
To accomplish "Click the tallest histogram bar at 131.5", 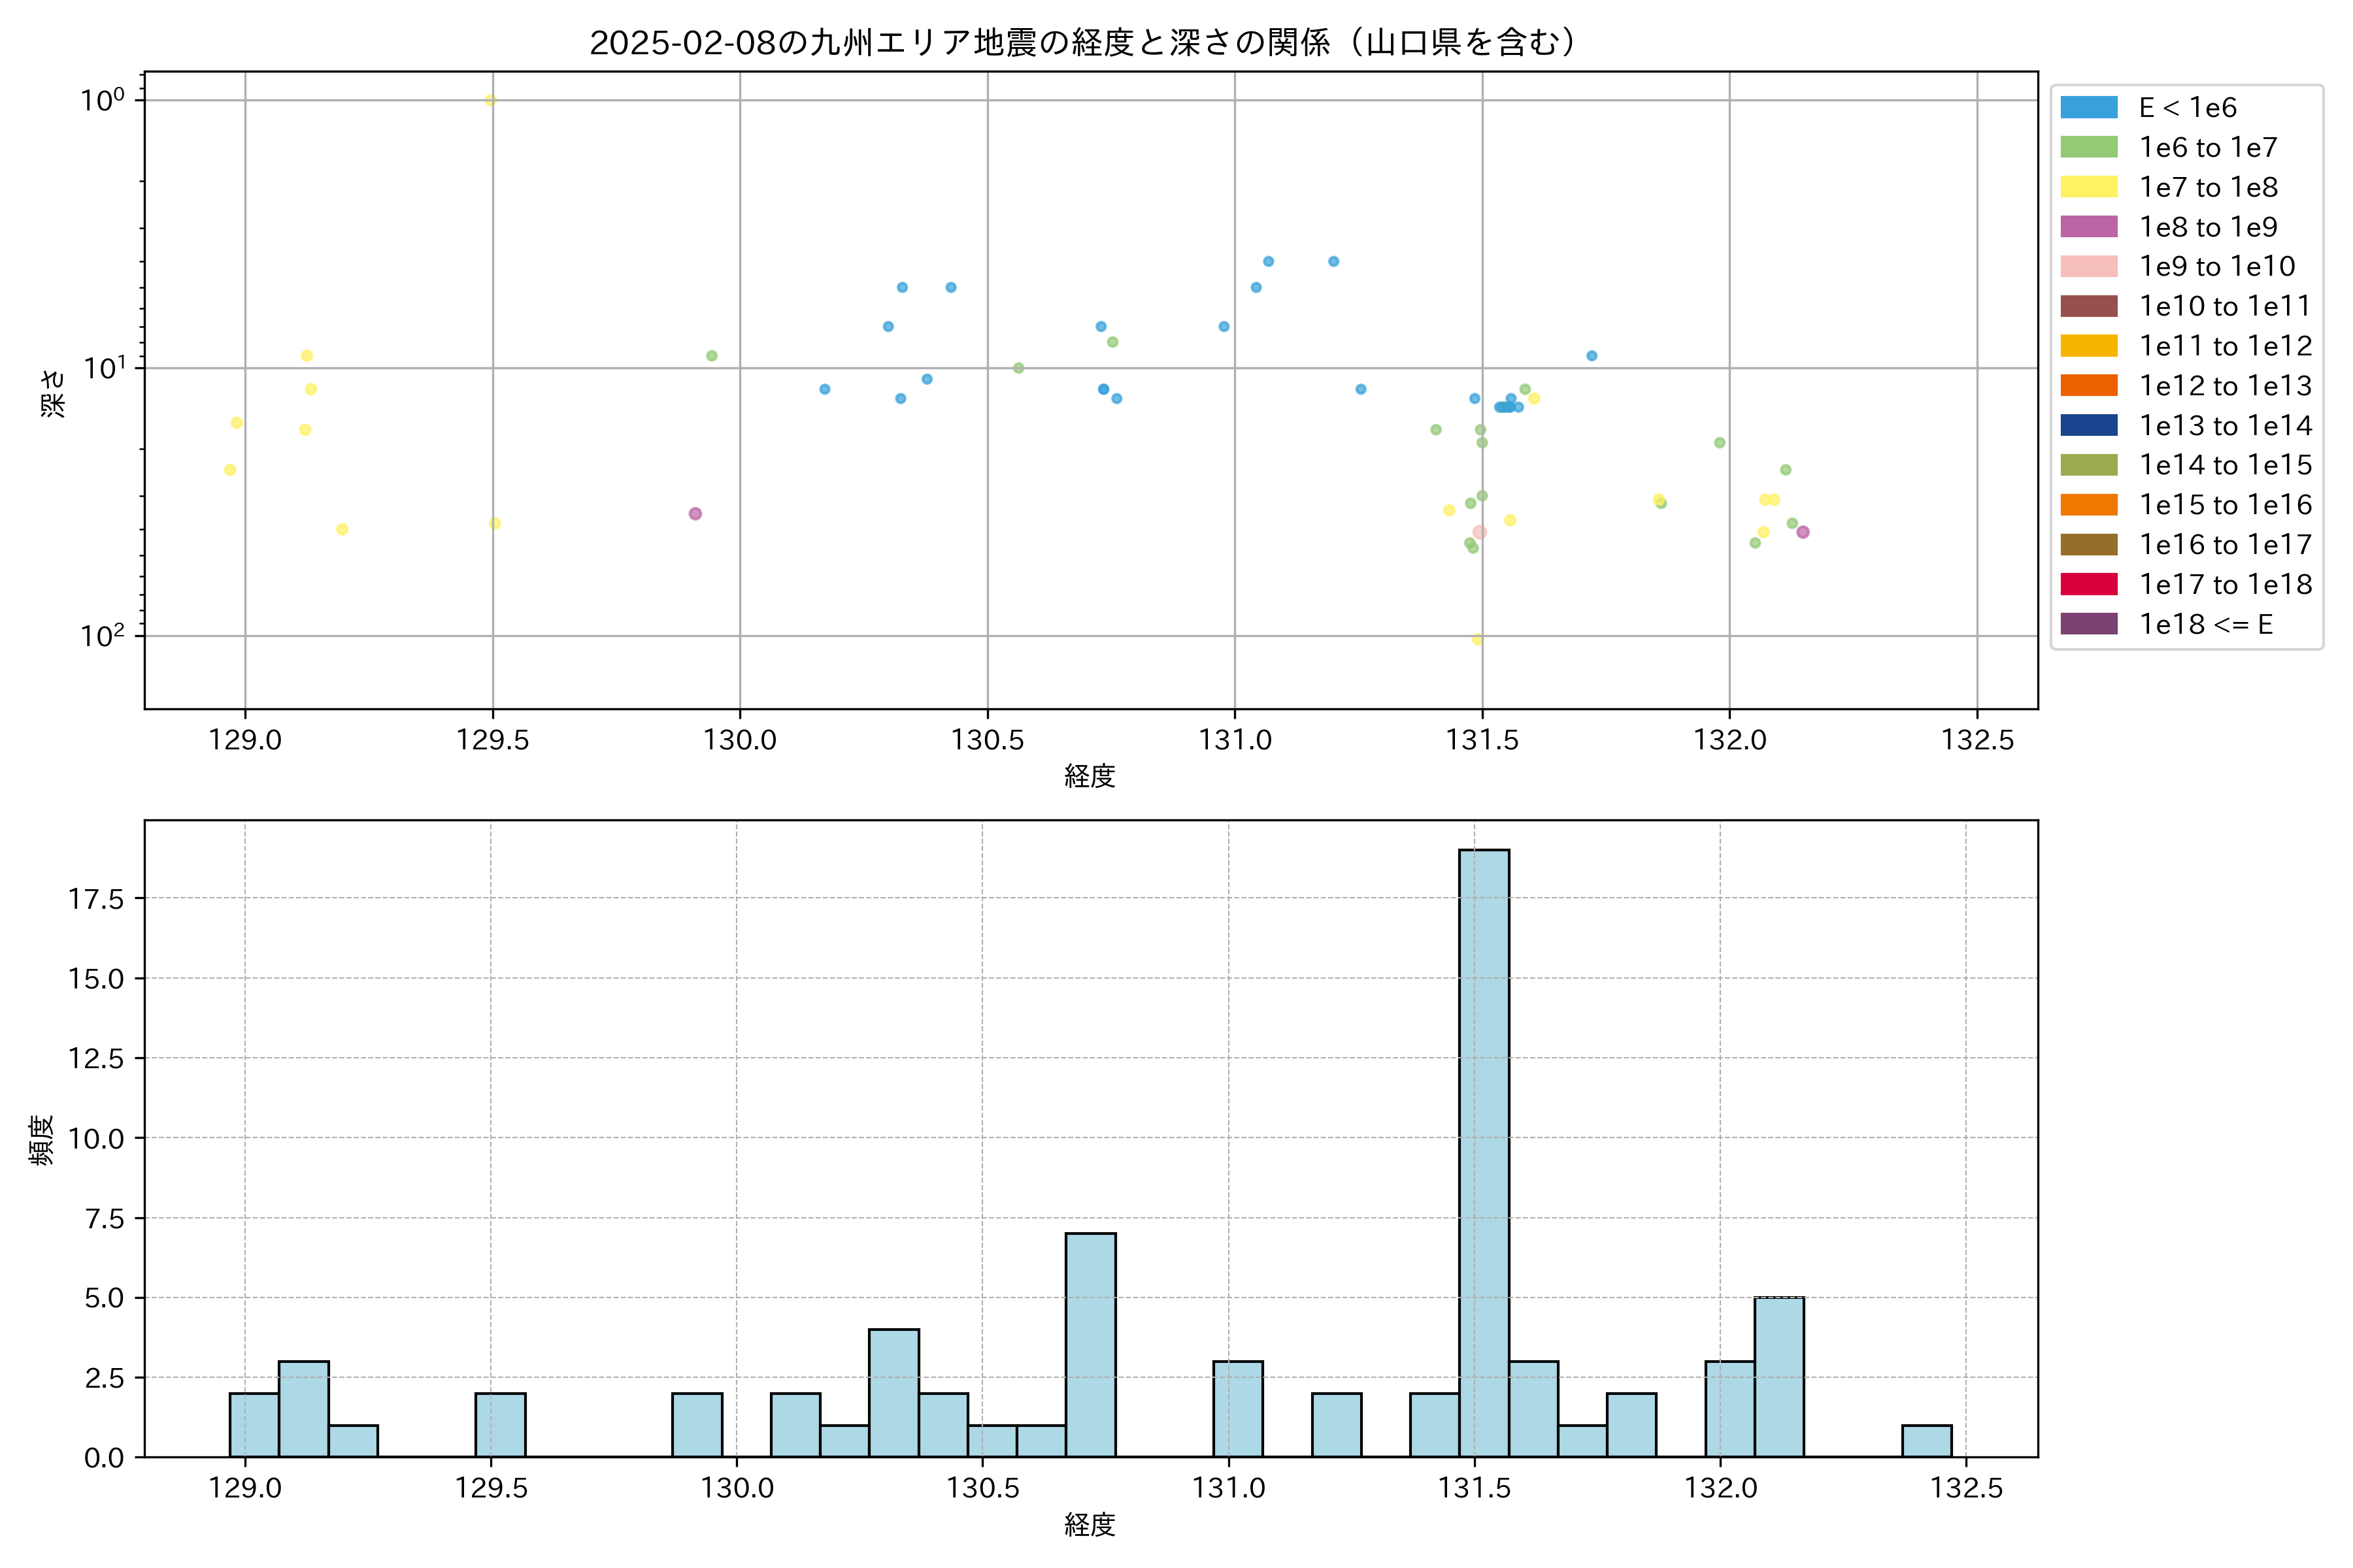I will 1484,1150.
